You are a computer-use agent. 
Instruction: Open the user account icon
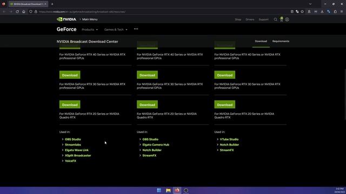point(287,19)
